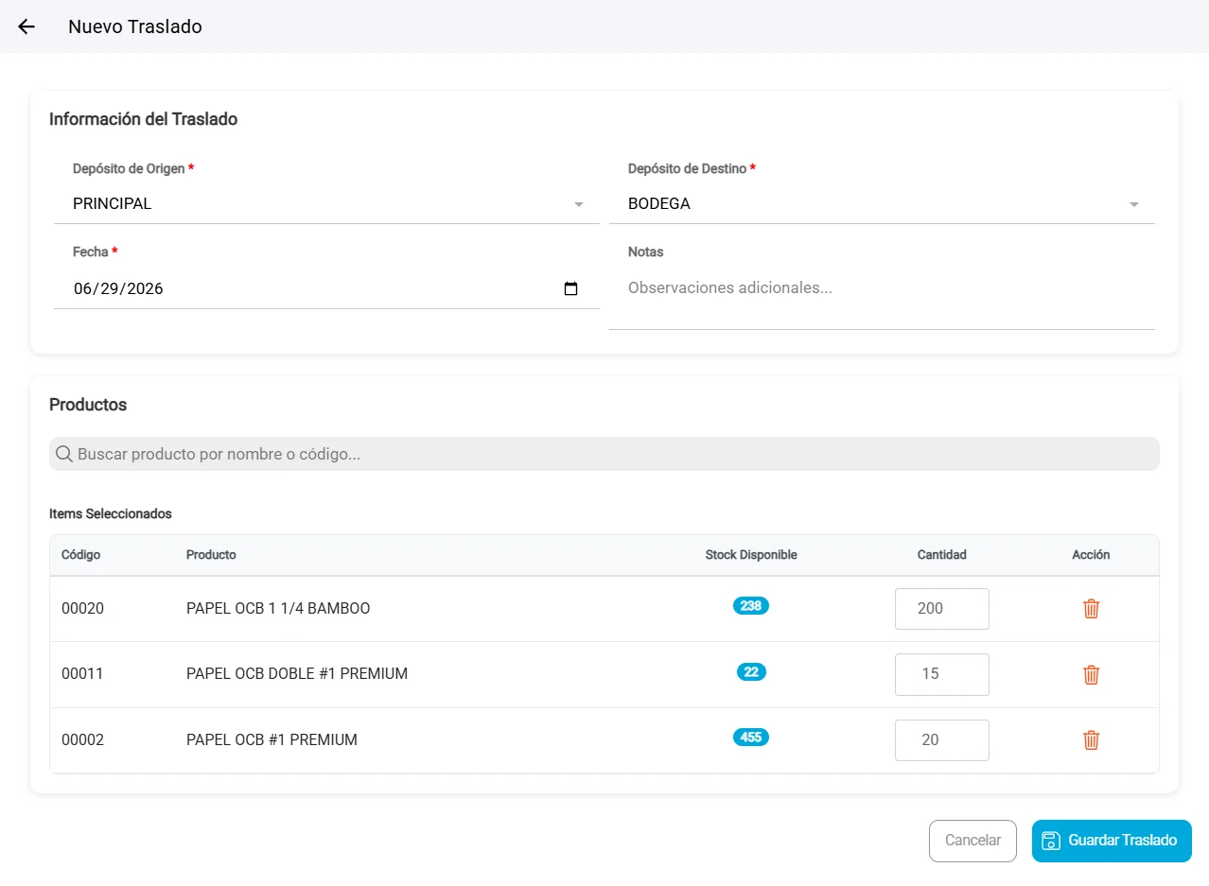Click the Notas observations field

(882, 299)
